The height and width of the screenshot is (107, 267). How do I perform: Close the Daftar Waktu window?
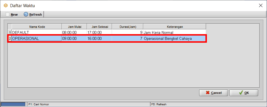pyautogui.click(x=260, y=5)
